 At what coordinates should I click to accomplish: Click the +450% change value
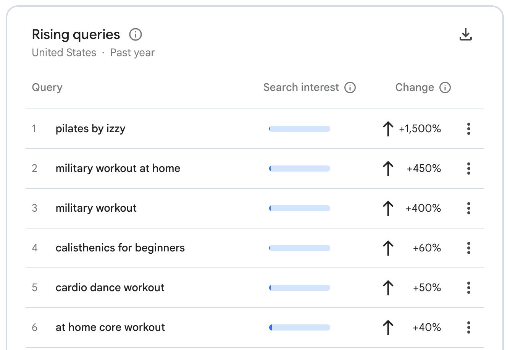pos(424,169)
